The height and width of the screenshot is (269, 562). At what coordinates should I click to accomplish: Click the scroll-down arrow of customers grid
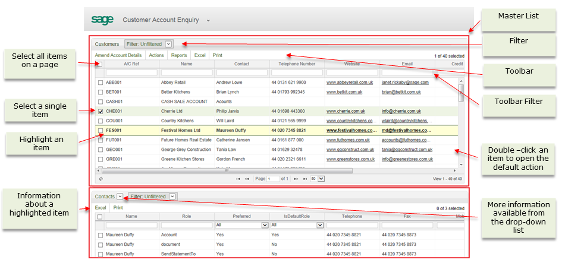(461, 164)
